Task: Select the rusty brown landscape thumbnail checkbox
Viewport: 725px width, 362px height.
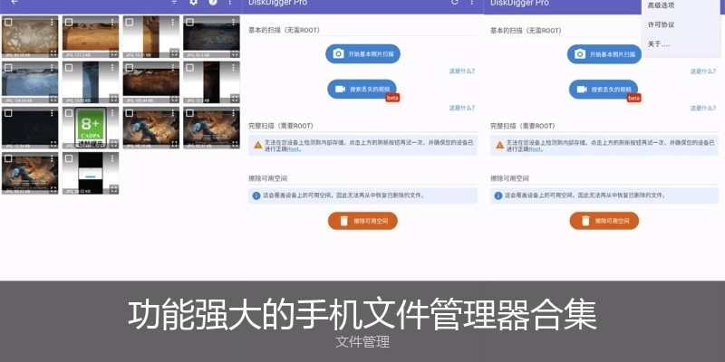Action: click(x=129, y=67)
